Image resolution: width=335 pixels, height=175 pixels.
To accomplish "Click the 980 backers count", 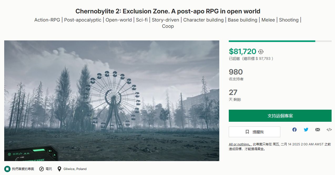I will click(236, 72).
